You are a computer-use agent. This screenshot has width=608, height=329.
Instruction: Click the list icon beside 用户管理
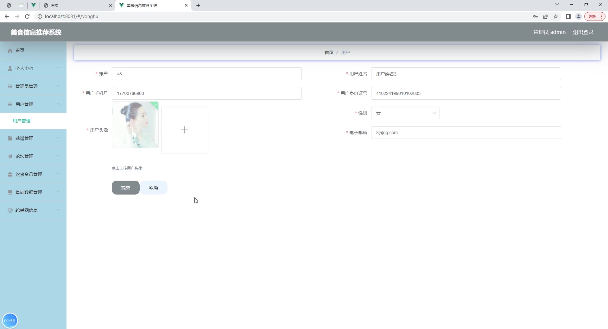(10, 104)
